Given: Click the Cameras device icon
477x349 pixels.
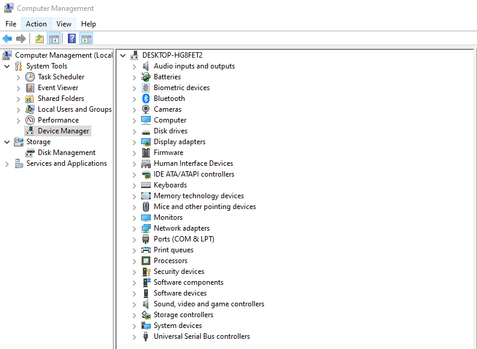Looking at the screenshot, I should [x=145, y=109].
